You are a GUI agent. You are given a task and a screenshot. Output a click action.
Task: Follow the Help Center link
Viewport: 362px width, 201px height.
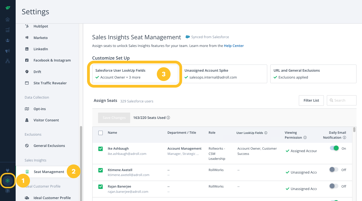[234, 46]
